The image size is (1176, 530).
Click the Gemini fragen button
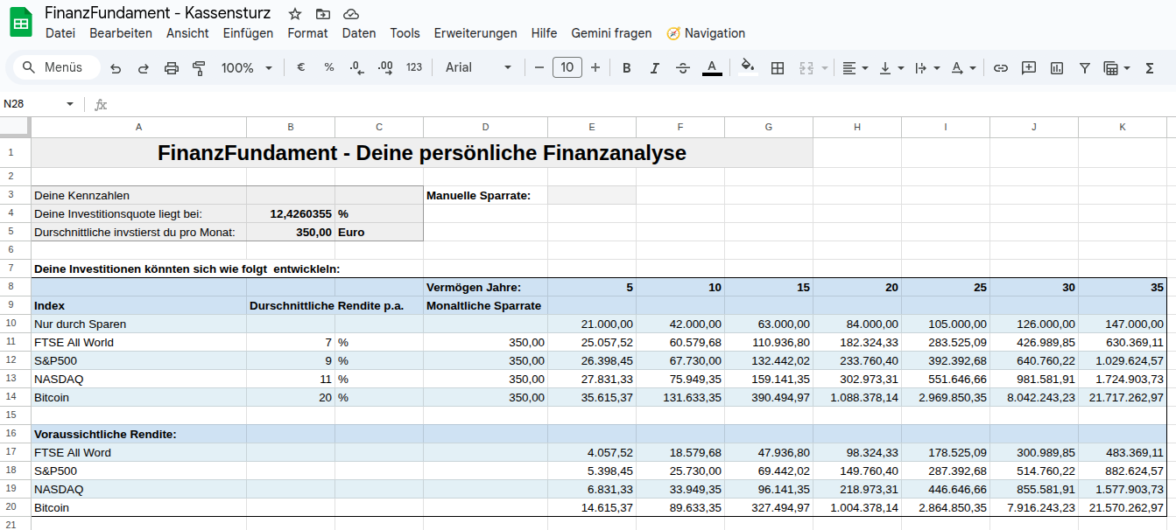pyautogui.click(x=611, y=33)
